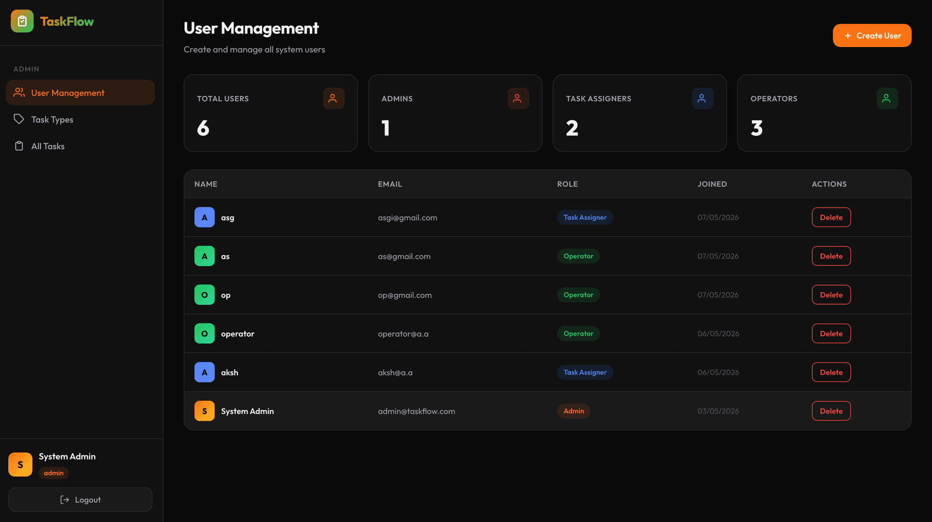The image size is (932, 522).
Task: Click the All Tasks clipboard icon
Action: pyautogui.click(x=19, y=146)
